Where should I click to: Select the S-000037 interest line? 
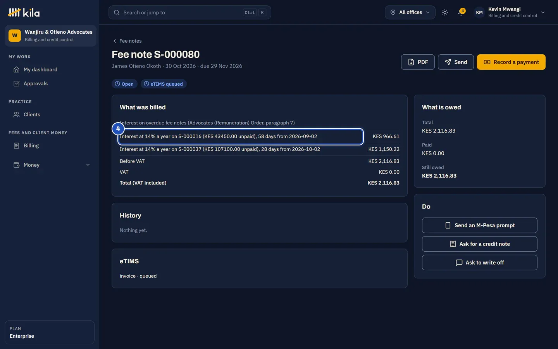(x=220, y=149)
